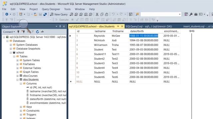Click the Copy icon in toolbar

(x=102, y=14)
